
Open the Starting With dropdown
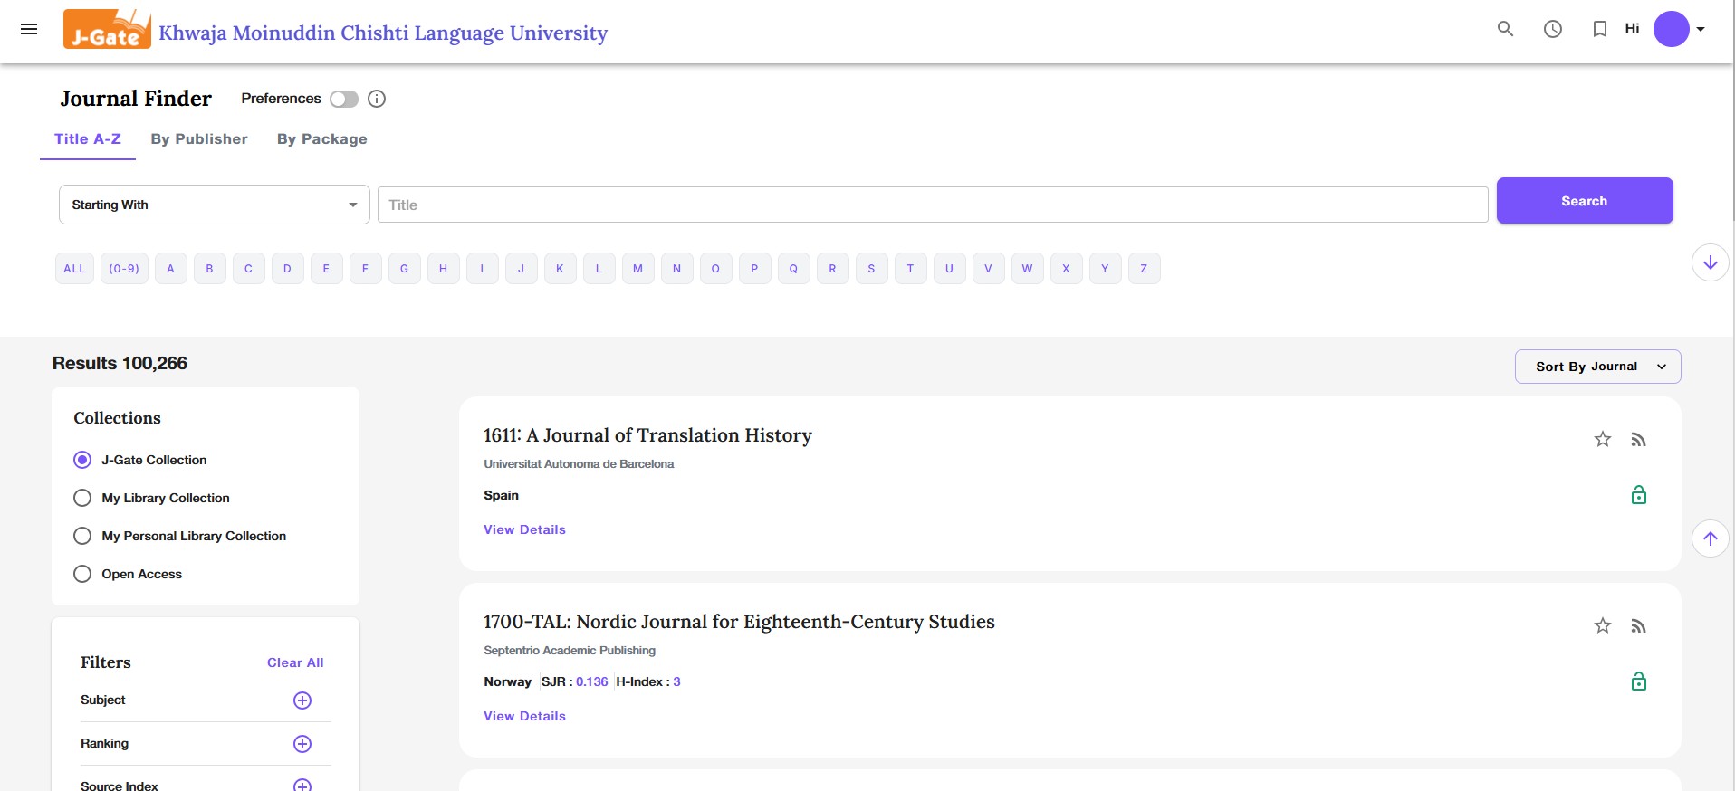click(214, 205)
